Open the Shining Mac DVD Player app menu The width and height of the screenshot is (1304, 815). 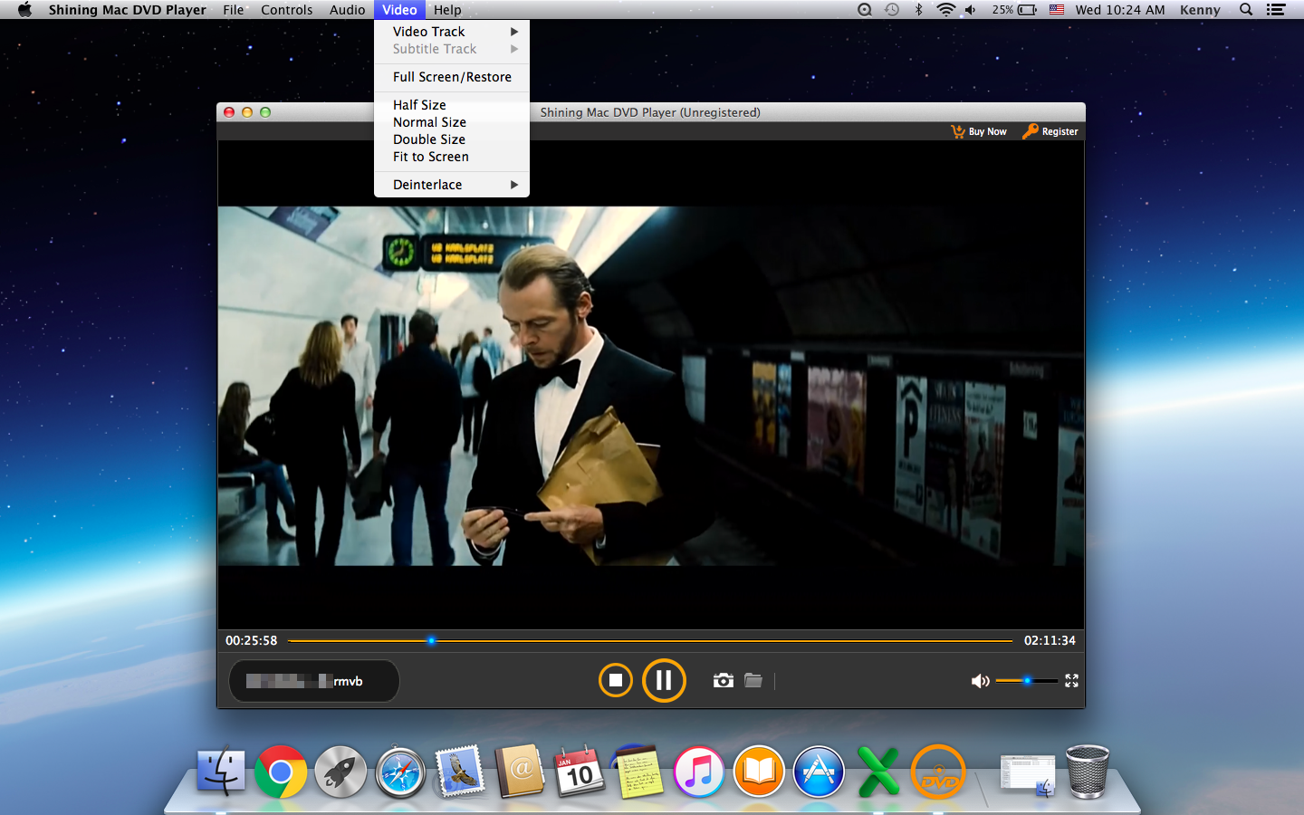[x=128, y=10]
